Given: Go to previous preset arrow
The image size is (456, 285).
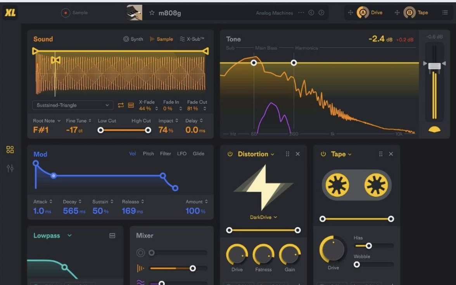Looking at the screenshot, I should (311, 13).
